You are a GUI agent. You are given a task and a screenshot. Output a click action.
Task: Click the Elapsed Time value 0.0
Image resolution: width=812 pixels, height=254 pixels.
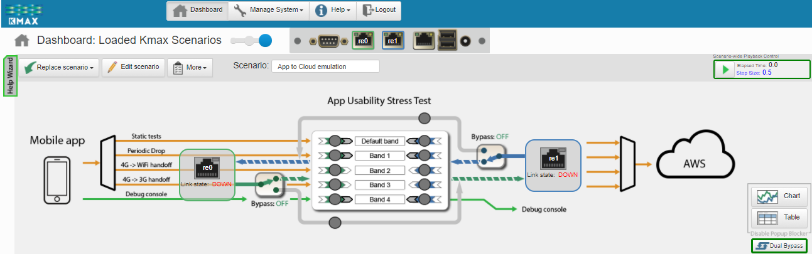tap(773, 65)
